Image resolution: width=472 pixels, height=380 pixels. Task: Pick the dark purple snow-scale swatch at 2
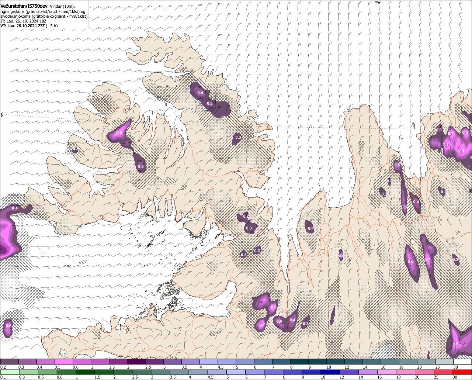[136, 362]
